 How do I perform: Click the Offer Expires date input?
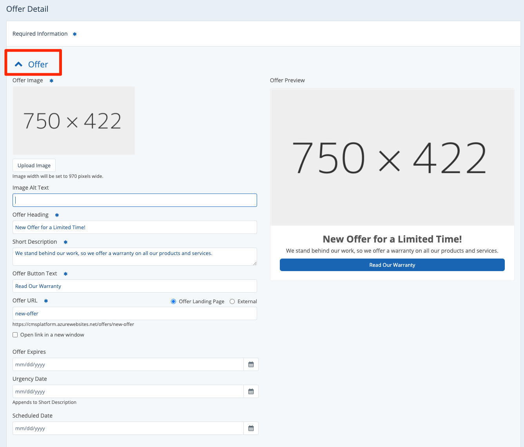pos(128,364)
